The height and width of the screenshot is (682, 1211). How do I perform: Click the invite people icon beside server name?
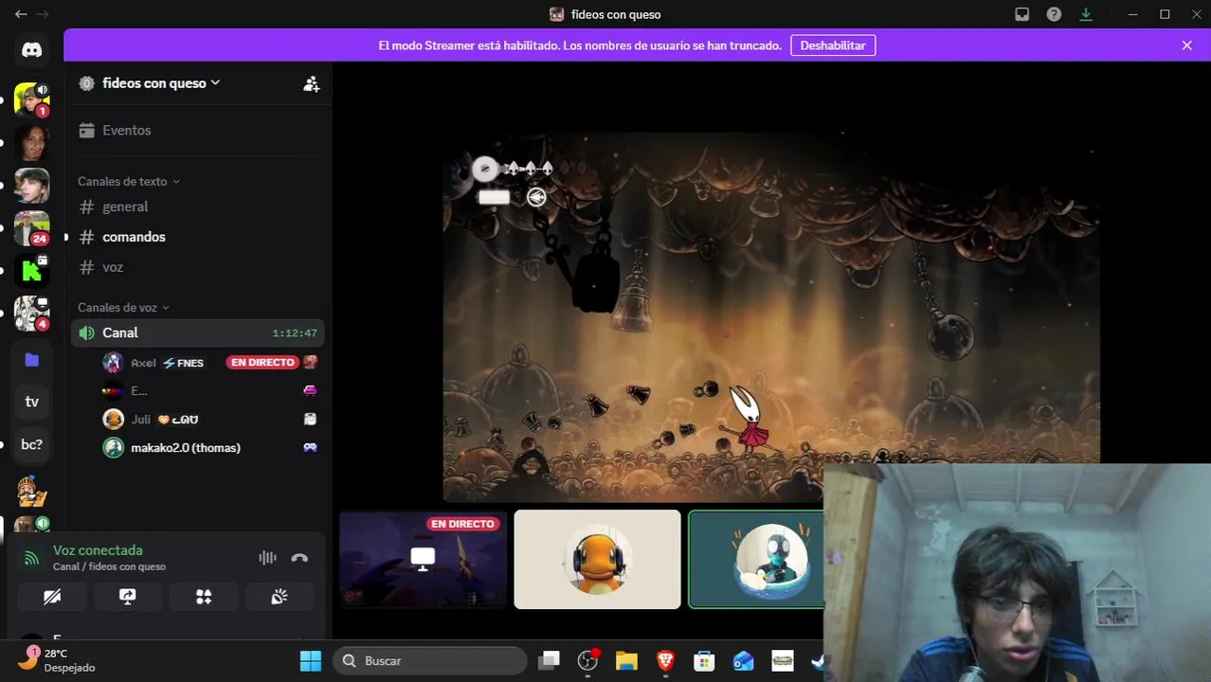point(311,84)
